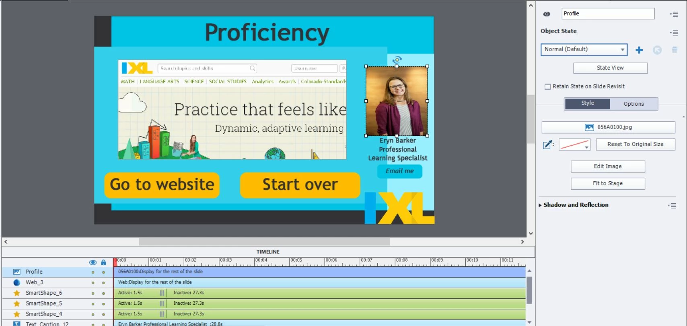Select the Web_3 globe icon in timeline

pos(16,282)
